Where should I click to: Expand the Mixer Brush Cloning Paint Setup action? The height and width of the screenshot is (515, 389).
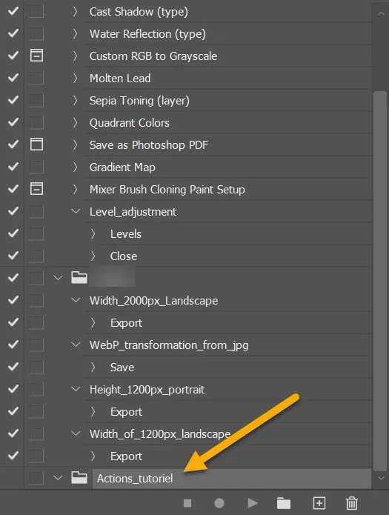pos(76,189)
